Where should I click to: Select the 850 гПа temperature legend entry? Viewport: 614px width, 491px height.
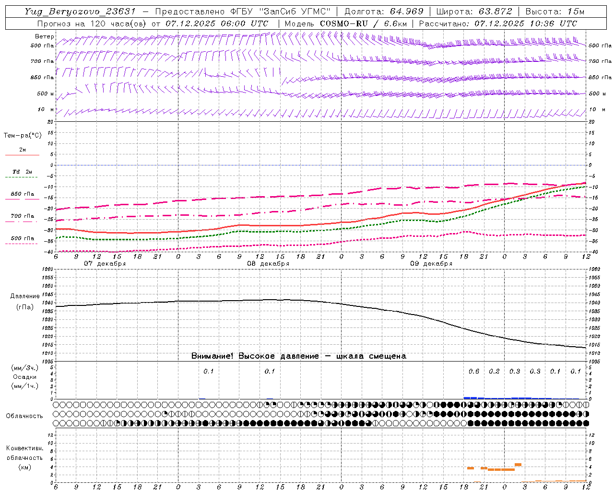[23, 194]
